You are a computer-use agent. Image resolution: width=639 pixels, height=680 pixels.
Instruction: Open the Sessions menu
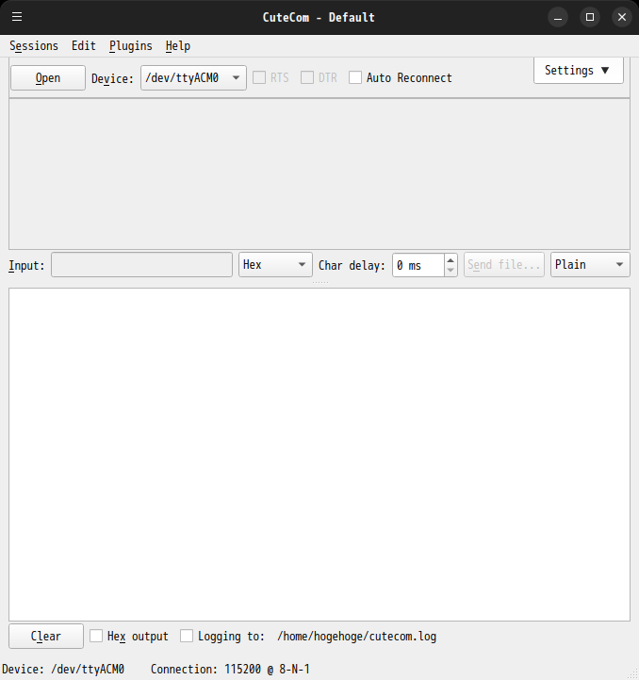coord(34,46)
